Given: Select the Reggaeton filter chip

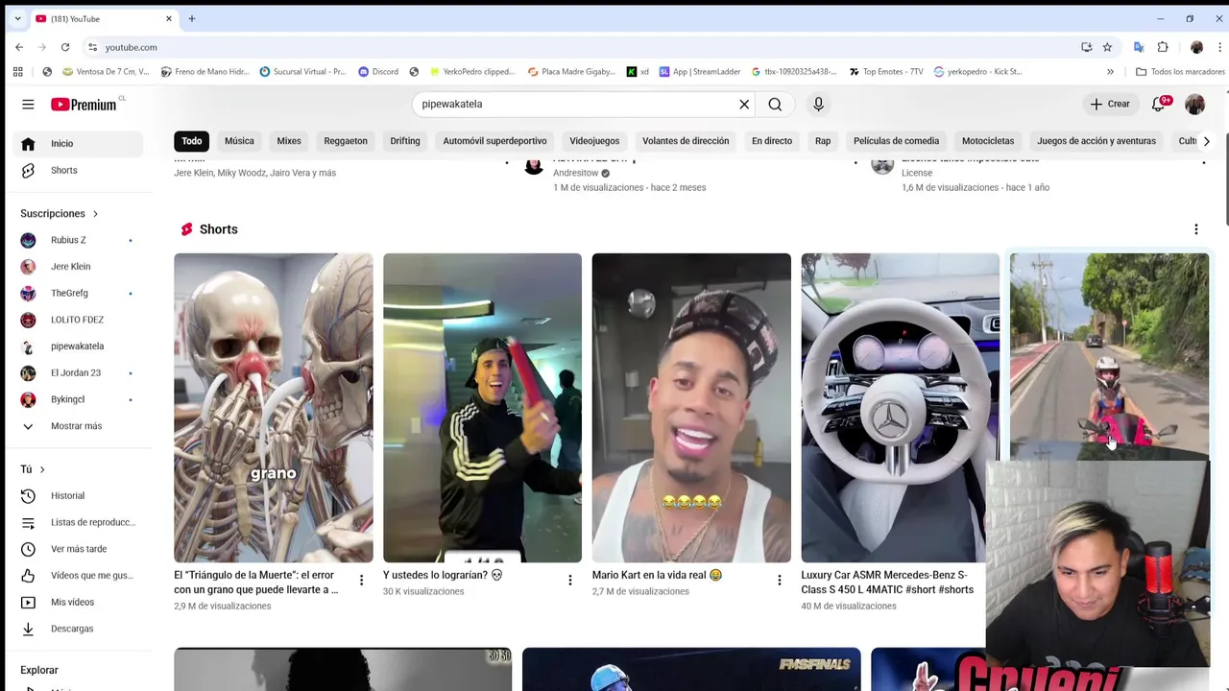Looking at the screenshot, I should (x=346, y=141).
